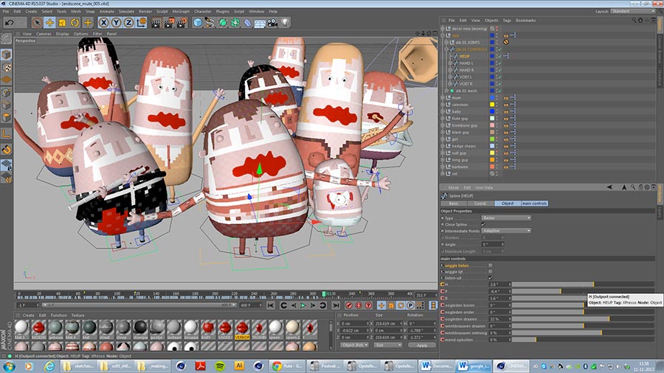The image size is (664, 373).
Task: Select the hedge shears object in the list
Action: click(x=464, y=146)
